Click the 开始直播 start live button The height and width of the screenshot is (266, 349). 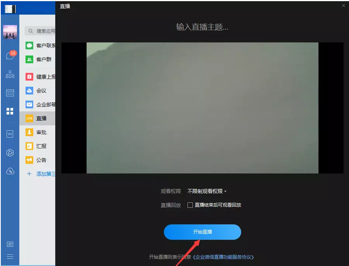click(202, 232)
